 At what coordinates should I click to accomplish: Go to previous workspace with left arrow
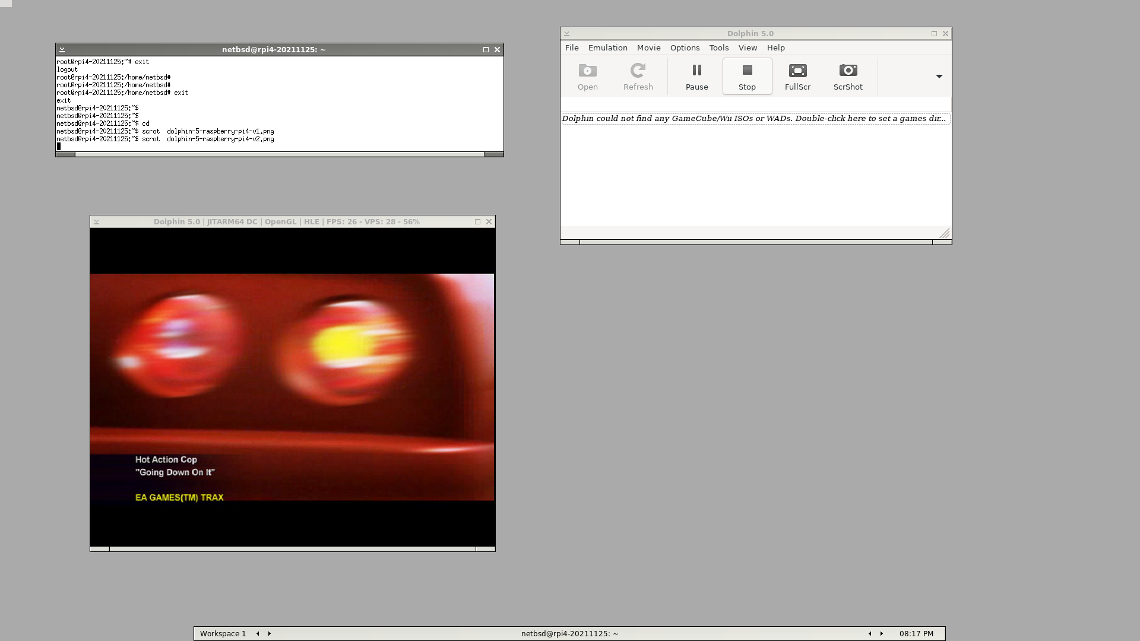(x=258, y=634)
